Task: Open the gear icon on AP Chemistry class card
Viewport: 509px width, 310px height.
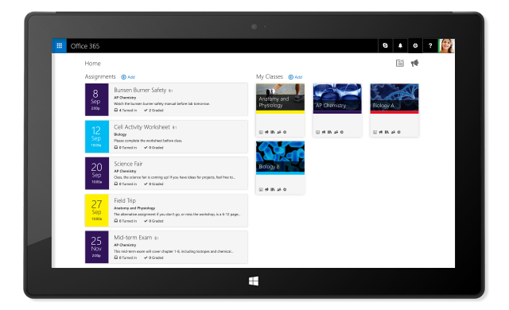Action: point(342,132)
